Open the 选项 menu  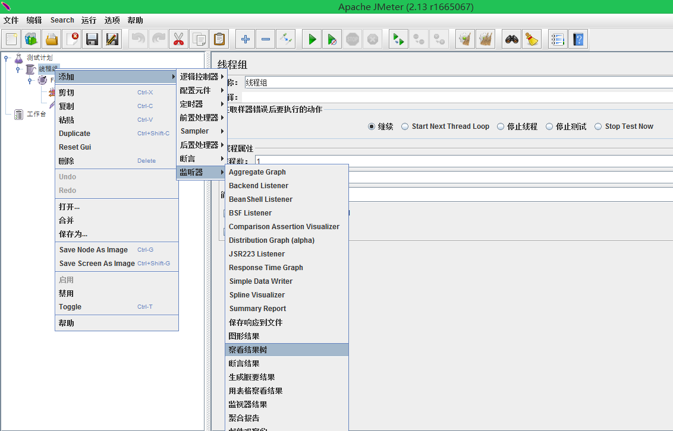112,20
